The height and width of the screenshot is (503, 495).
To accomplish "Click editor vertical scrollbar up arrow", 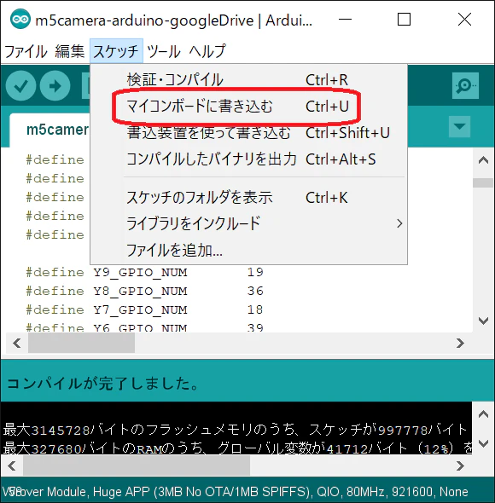I will pyautogui.click(x=483, y=160).
